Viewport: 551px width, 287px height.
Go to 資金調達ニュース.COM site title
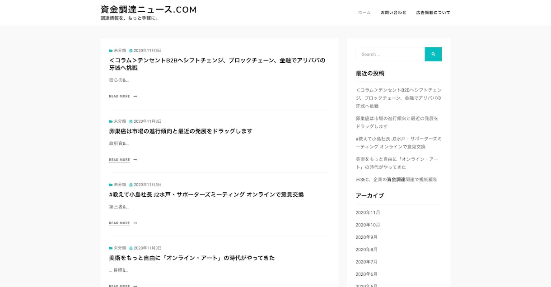click(x=149, y=9)
